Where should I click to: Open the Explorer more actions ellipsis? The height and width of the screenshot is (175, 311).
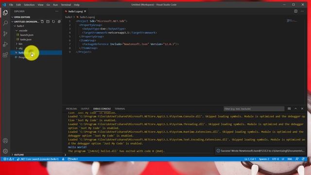pyautogui.click(x=57, y=11)
